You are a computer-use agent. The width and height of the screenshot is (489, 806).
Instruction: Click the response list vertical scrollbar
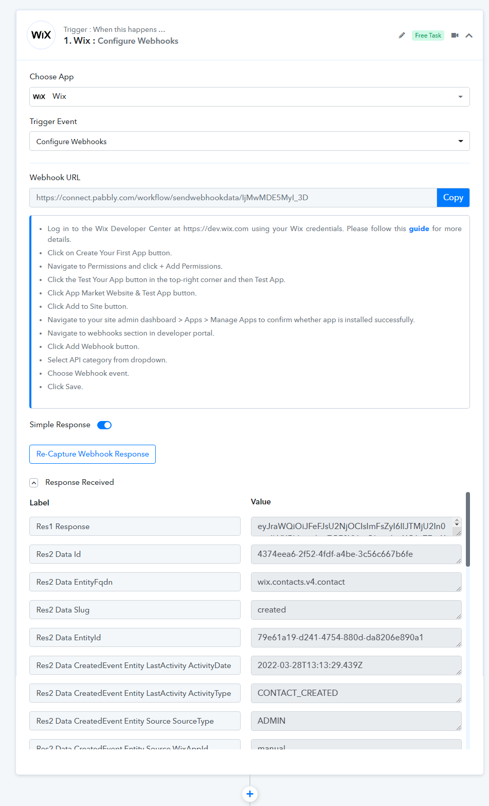[x=468, y=529]
